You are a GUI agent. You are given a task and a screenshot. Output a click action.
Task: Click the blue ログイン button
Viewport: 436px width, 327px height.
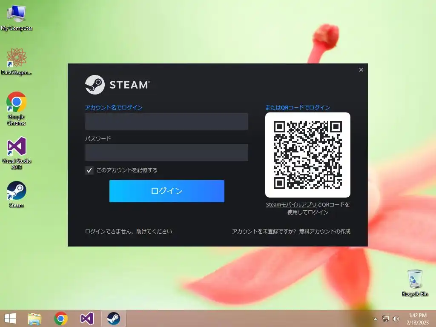tap(167, 191)
